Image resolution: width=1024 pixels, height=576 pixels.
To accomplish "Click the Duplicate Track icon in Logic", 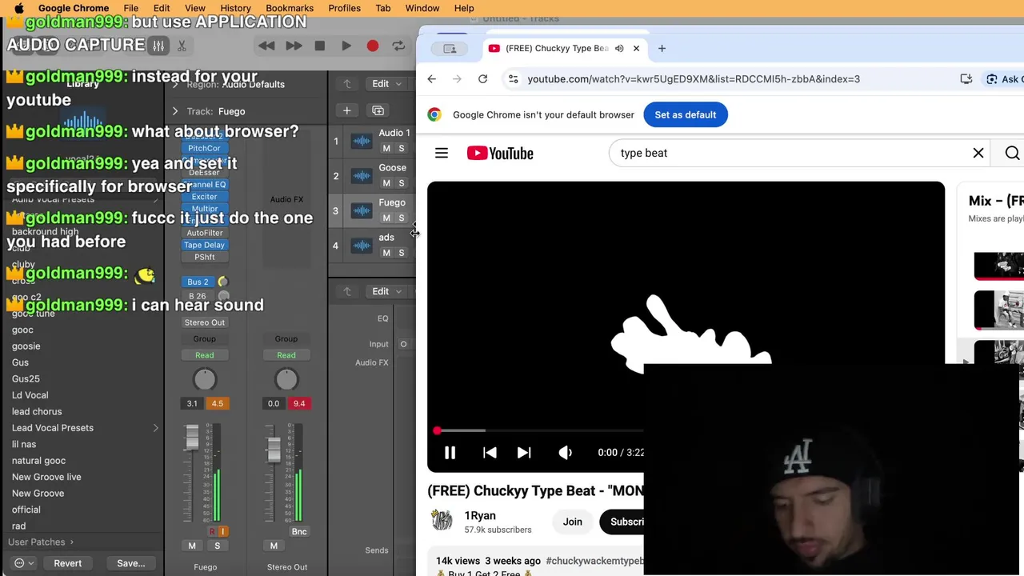I will (x=378, y=110).
